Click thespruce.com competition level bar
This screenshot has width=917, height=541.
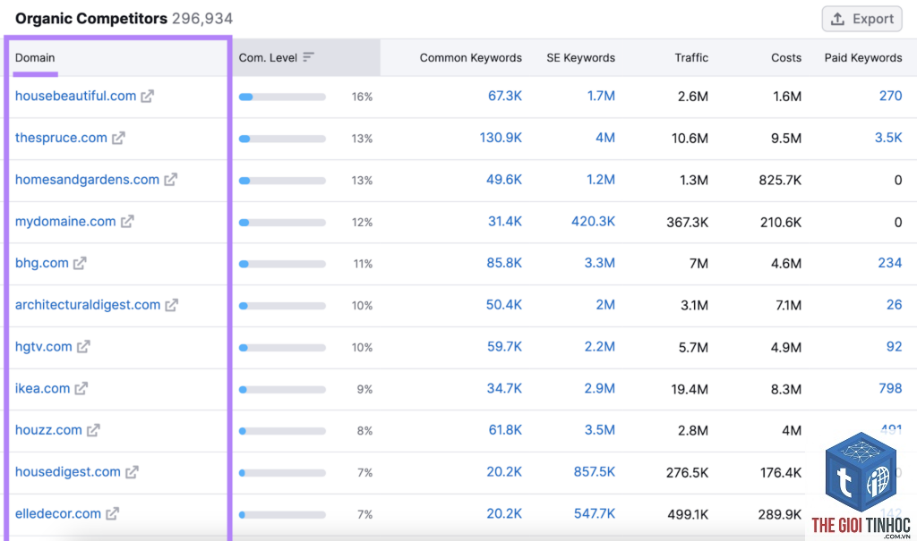[x=282, y=139]
